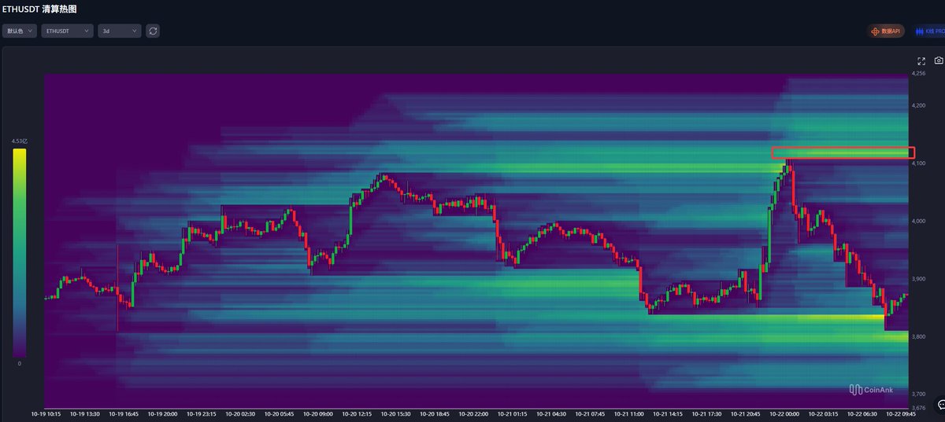The image size is (945, 422).
Task: Click the K线 PRO button
Action: [x=928, y=31]
